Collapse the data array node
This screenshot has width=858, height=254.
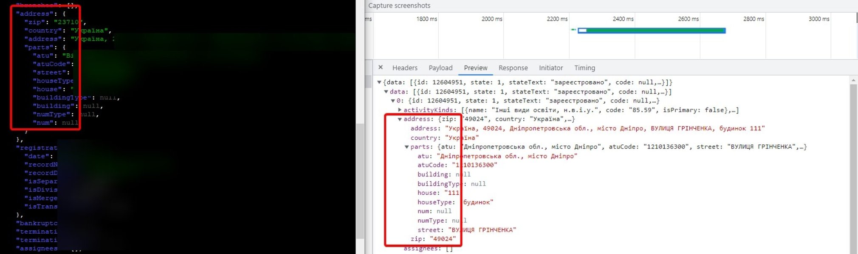(x=386, y=91)
